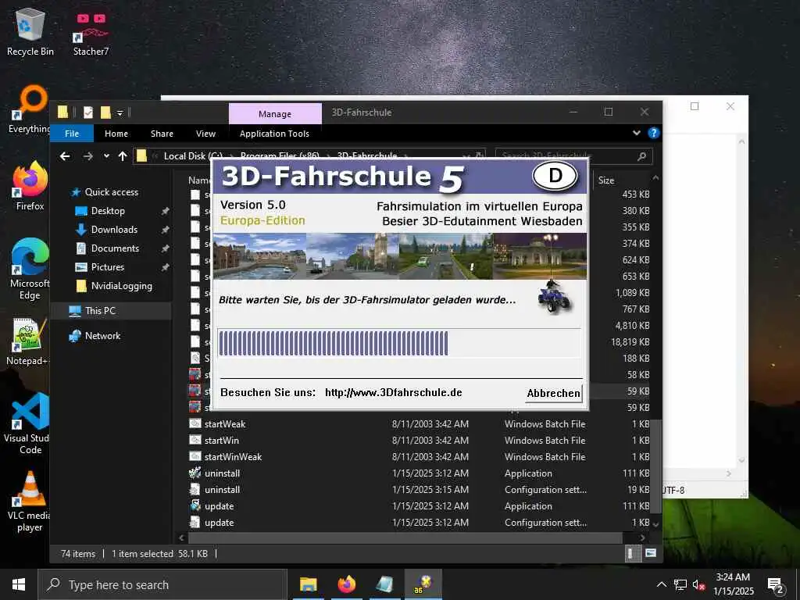Viewport: 800px width, 600px height.
Task: Open File Explorer from the taskbar
Action: click(x=308, y=584)
